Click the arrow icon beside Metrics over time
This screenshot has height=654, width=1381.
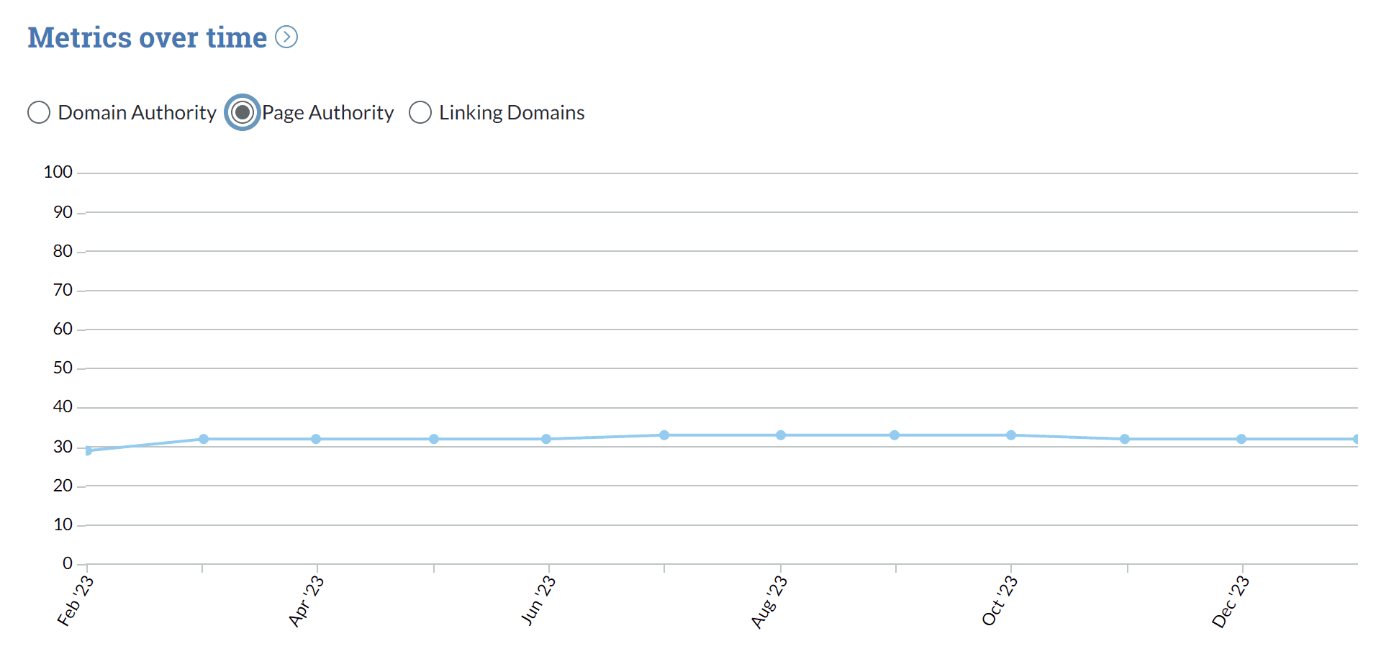point(286,37)
